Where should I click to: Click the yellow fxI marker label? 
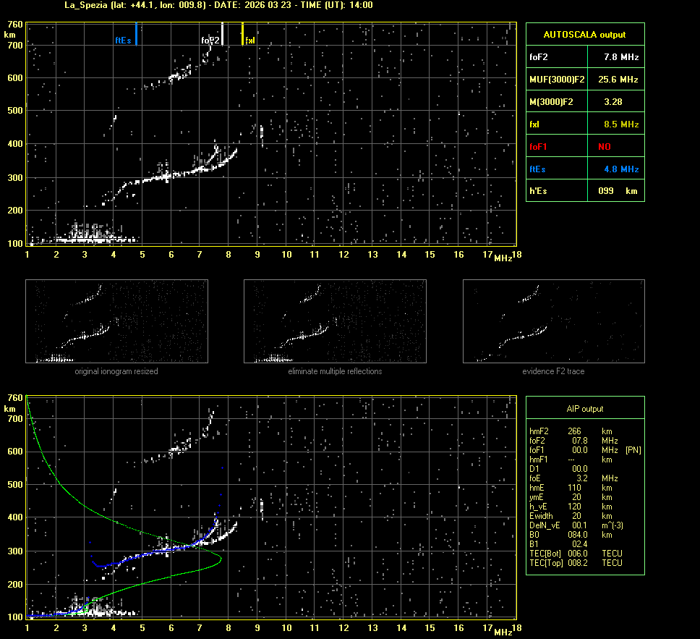coord(250,41)
